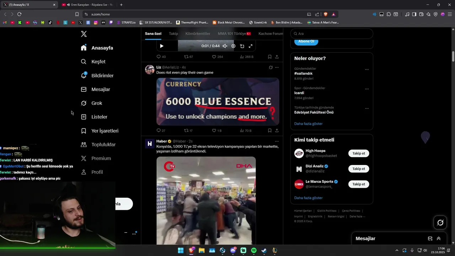Open the Brave main menu

450,14
